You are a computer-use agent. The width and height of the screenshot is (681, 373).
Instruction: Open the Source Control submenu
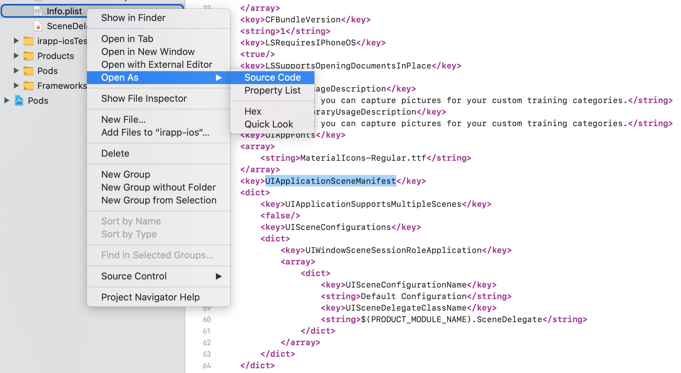tap(134, 276)
